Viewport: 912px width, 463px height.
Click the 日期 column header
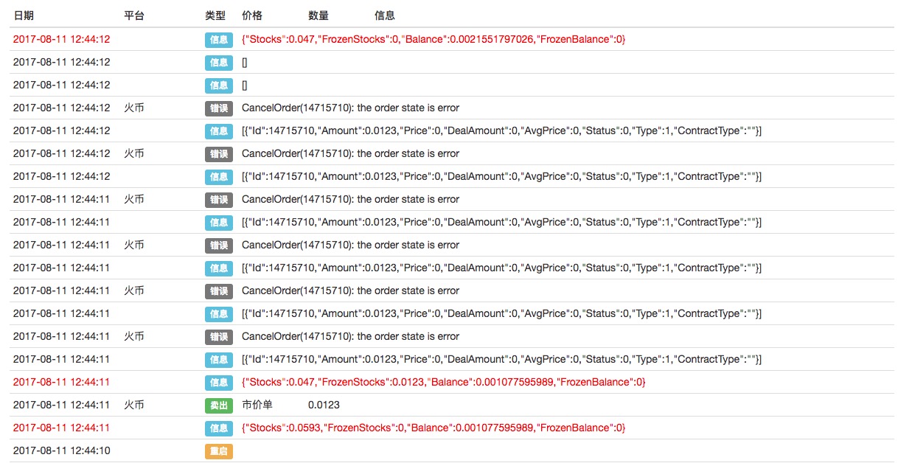24,15
